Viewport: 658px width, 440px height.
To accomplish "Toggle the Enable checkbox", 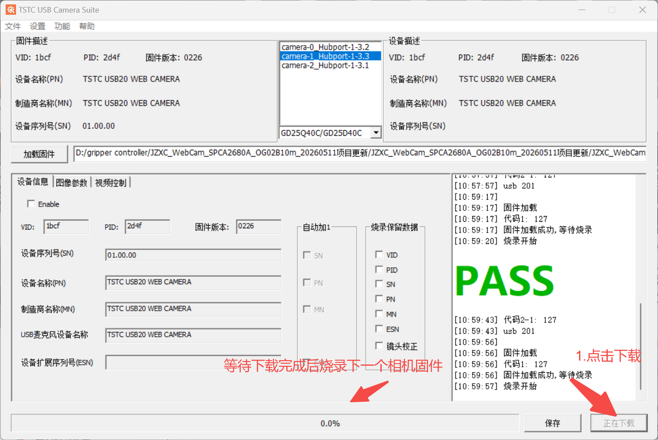I will point(31,204).
